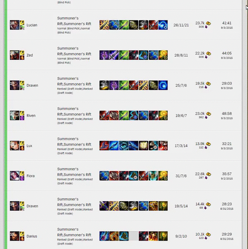Open the Zed match with 28/8/11 score
Image resolution: width=248 pixels, height=249 pixels.
click(181, 55)
